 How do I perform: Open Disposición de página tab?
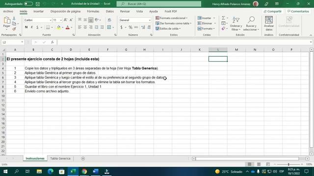pyautogui.click(x=65, y=11)
